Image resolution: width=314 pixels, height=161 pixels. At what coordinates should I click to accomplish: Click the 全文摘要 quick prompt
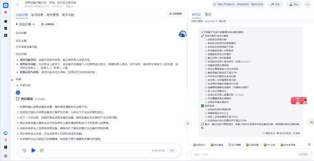point(235,145)
